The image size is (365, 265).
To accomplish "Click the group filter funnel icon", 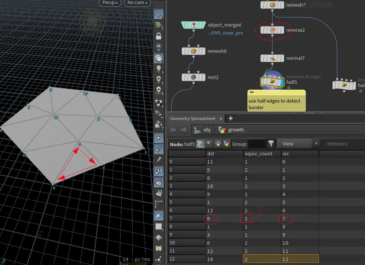I will coord(271,144).
